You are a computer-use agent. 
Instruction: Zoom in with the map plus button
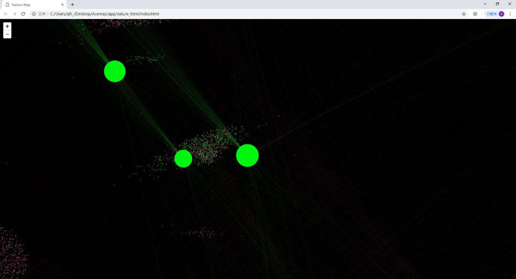7,26
